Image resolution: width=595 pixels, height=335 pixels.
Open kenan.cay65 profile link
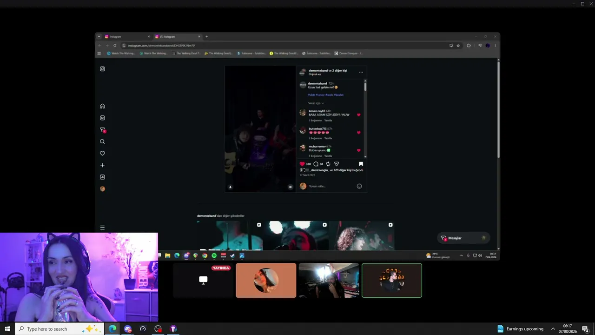point(317,111)
